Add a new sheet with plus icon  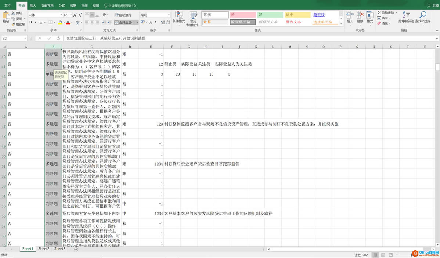[76, 249]
